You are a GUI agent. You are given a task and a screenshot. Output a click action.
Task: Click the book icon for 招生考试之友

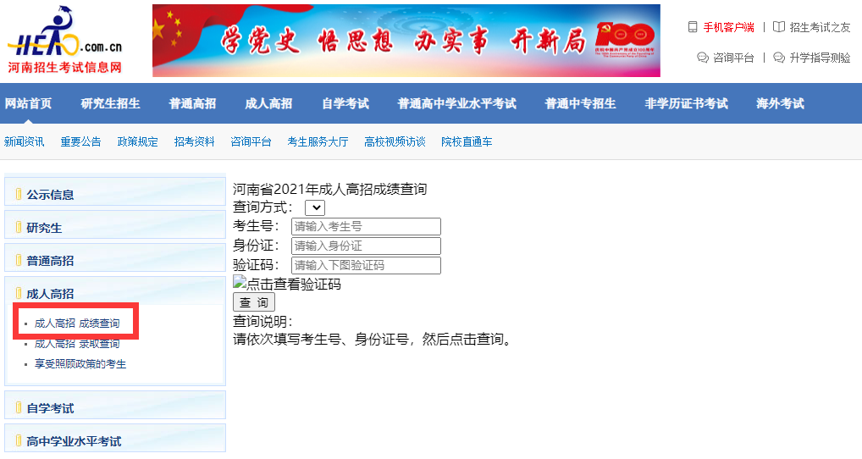pyautogui.click(x=779, y=27)
